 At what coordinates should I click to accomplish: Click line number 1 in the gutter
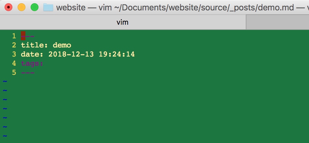click(x=14, y=36)
